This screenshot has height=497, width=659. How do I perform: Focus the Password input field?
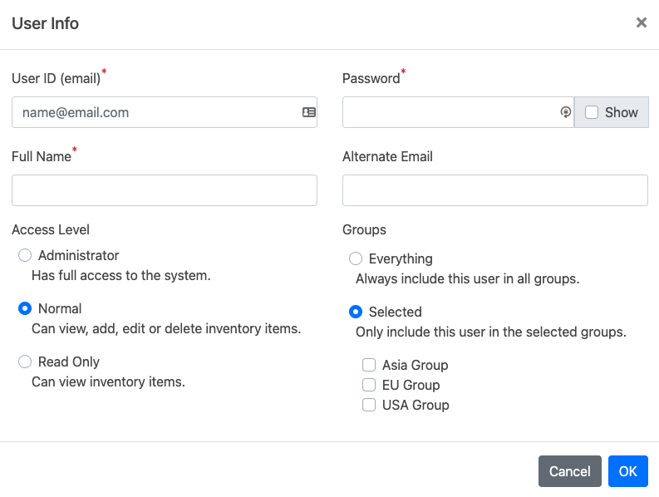458,112
